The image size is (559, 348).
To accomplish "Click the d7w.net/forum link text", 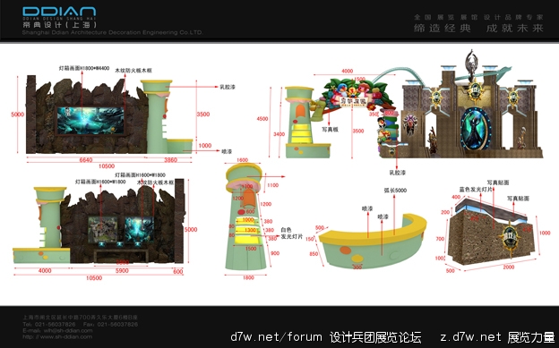I will click(276, 336).
